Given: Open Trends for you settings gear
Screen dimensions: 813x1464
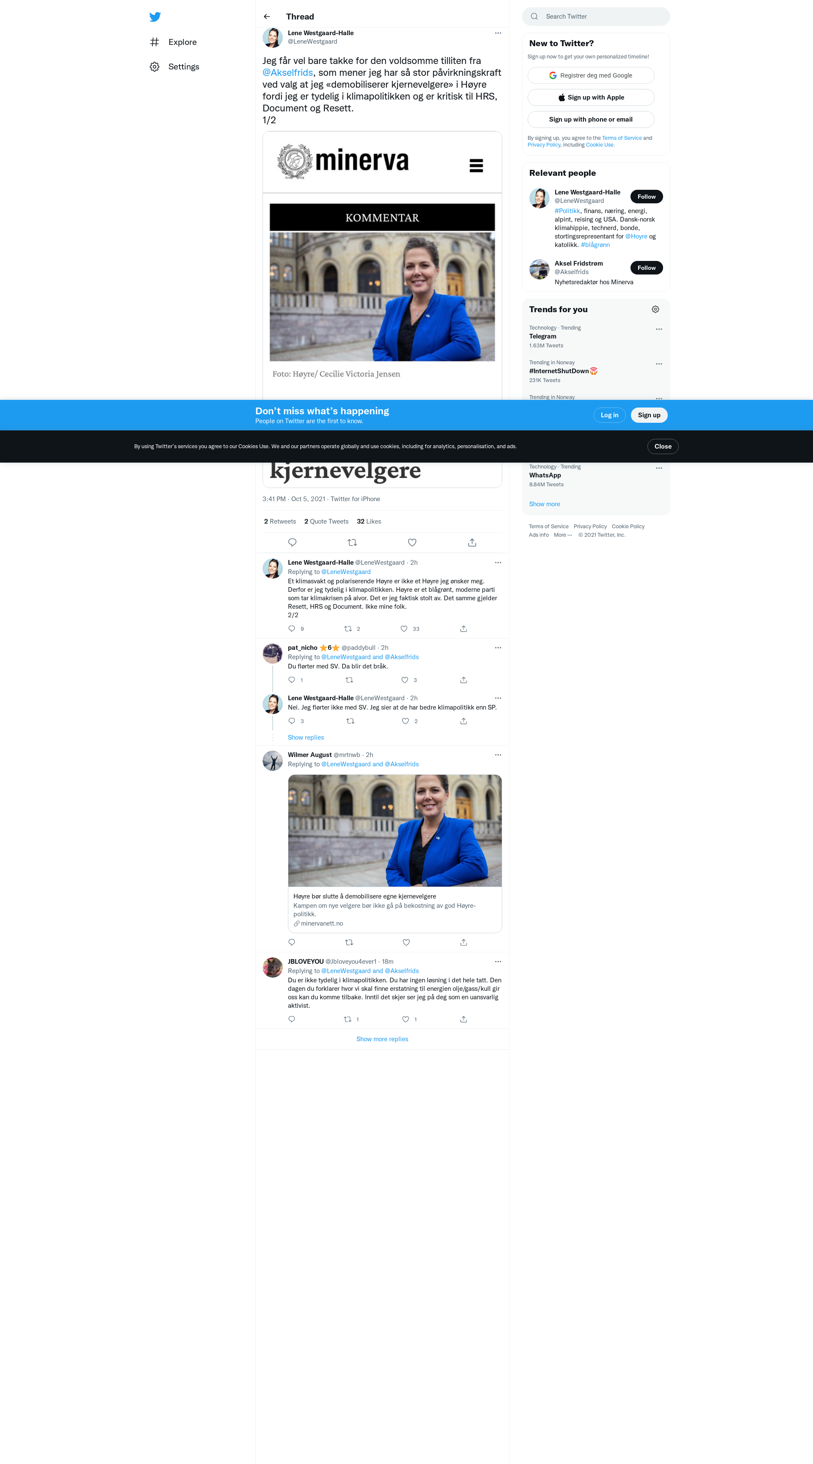Looking at the screenshot, I should (655, 309).
